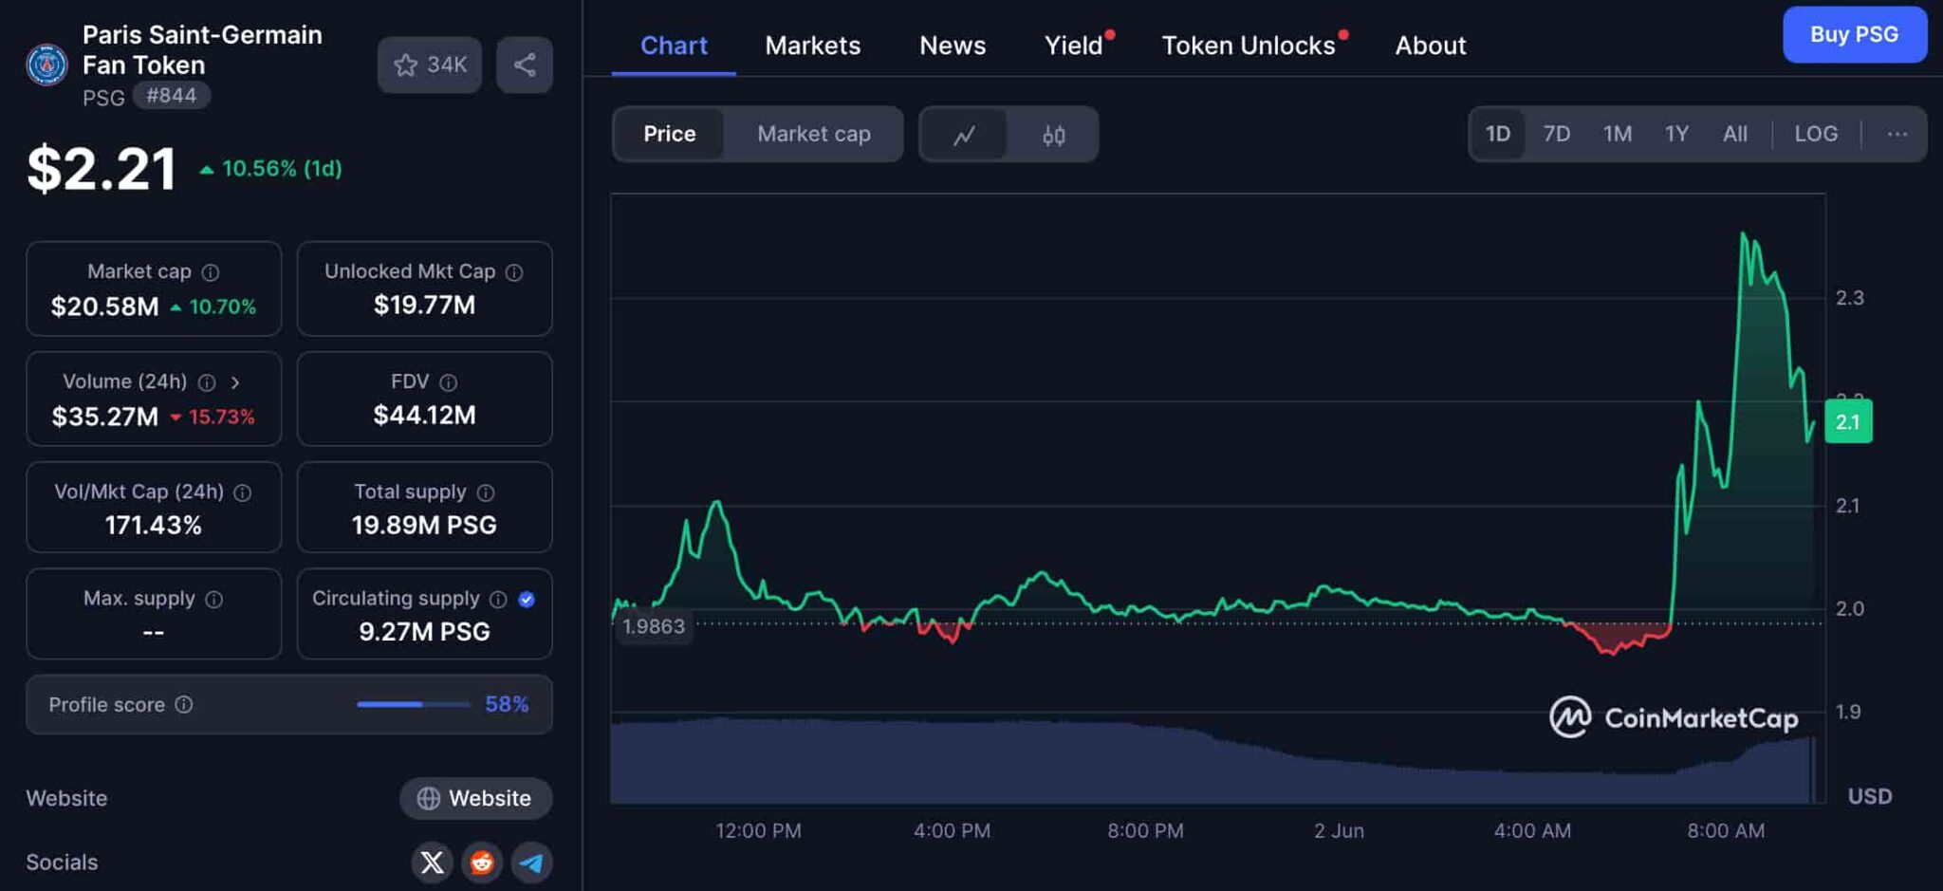Open Max. supply info icon
This screenshot has height=891, width=1943.
pos(214,600)
